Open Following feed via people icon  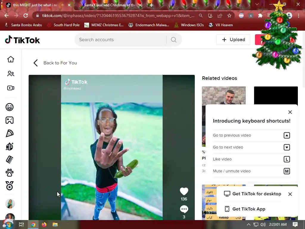tap(11, 74)
